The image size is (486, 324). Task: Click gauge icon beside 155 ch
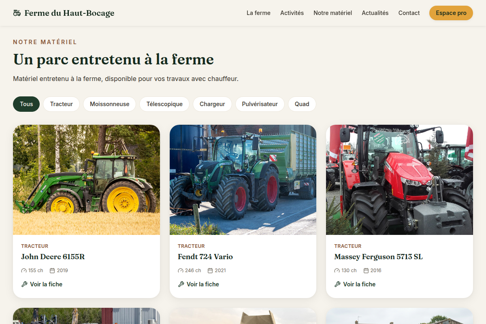[24, 271]
